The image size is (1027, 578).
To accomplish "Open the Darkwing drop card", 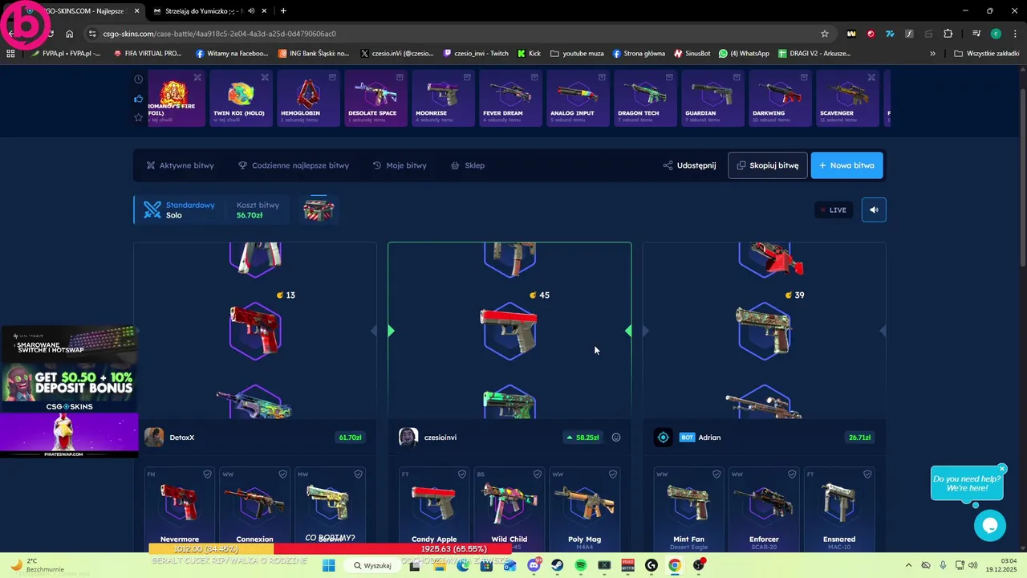I will pos(780,98).
